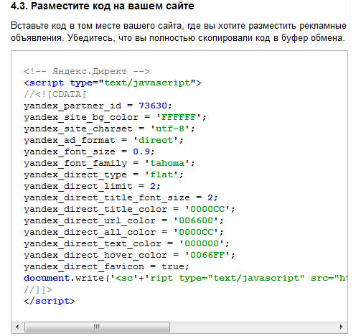Click the line yandex_font_size = 0.9
The width and height of the screenshot is (361, 336).
coord(89,151)
